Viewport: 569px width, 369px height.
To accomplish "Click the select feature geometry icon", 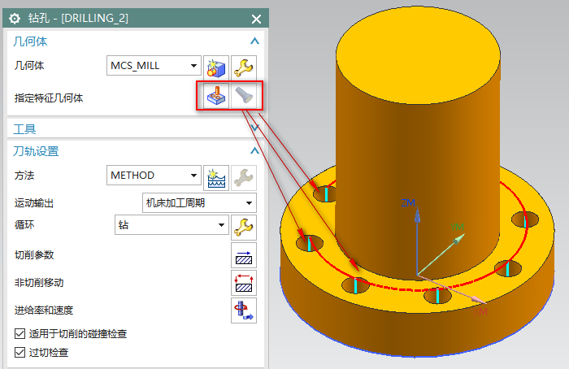I will coord(215,98).
